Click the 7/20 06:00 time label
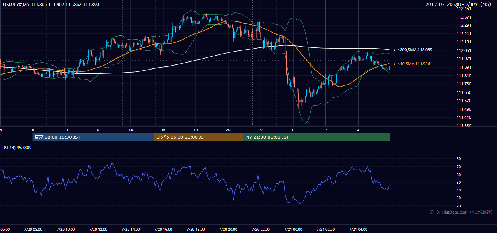This screenshot has width=497, height=233. click(5, 230)
